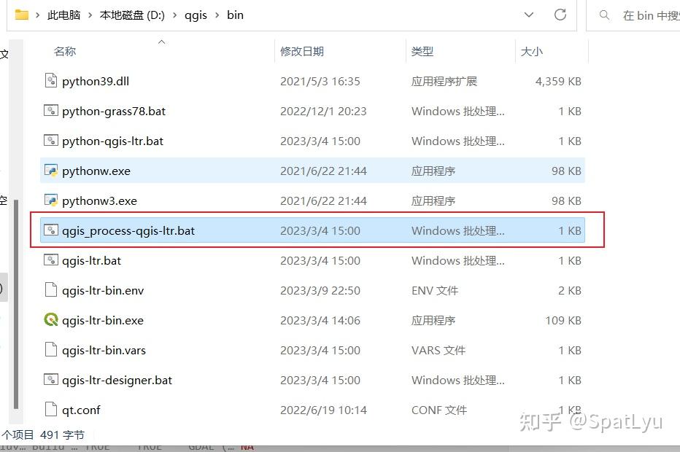
Task: Click the breadcrumb arrow after qgis
Action: [217, 15]
